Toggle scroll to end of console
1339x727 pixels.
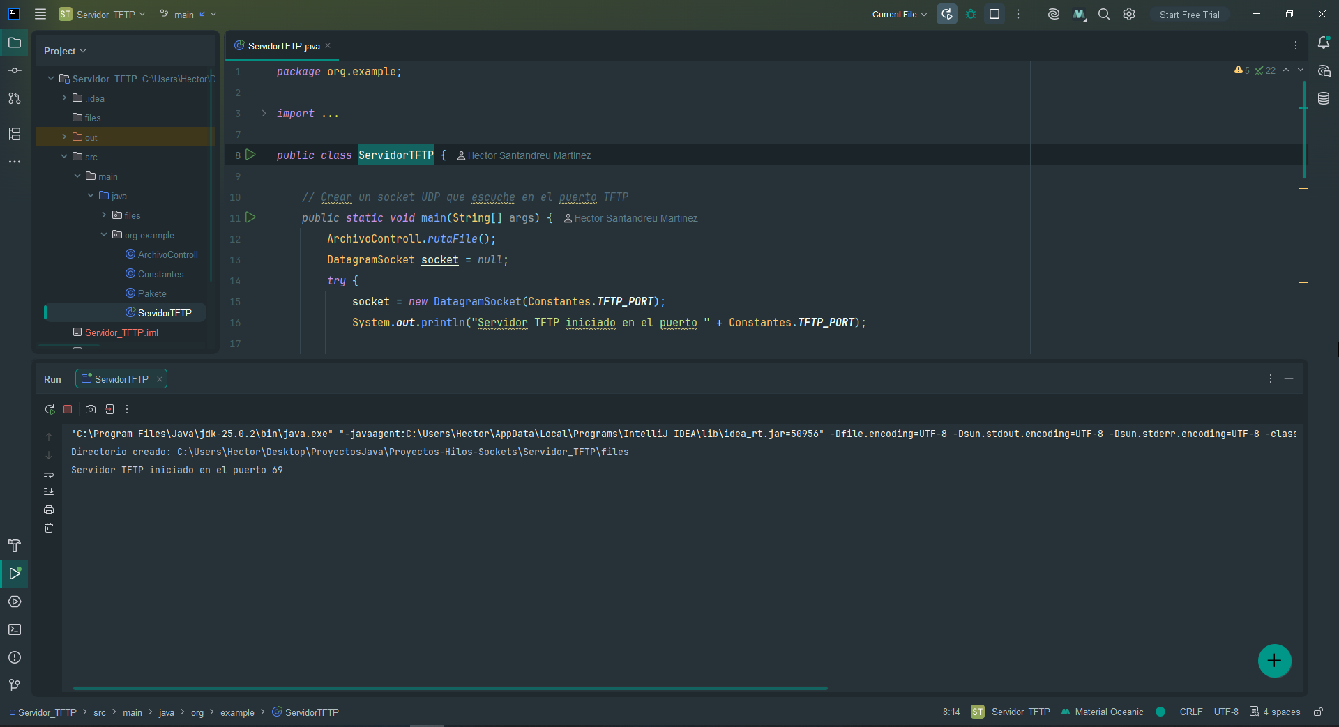49,491
